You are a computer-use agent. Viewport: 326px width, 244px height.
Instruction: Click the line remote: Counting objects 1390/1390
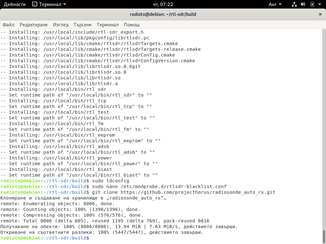tap(70, 210)
